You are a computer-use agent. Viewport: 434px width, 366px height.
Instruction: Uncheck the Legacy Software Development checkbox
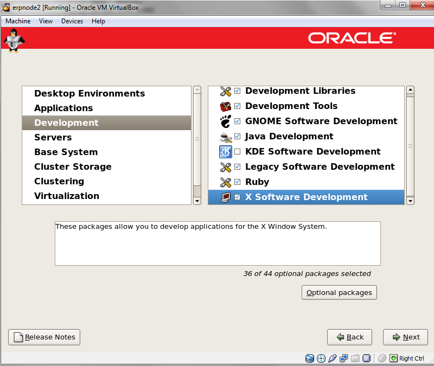click(x=237, y=167)
